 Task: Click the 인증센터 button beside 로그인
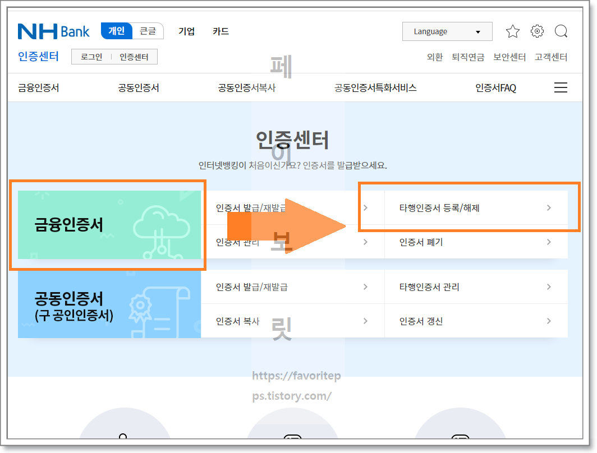point(134,57)
